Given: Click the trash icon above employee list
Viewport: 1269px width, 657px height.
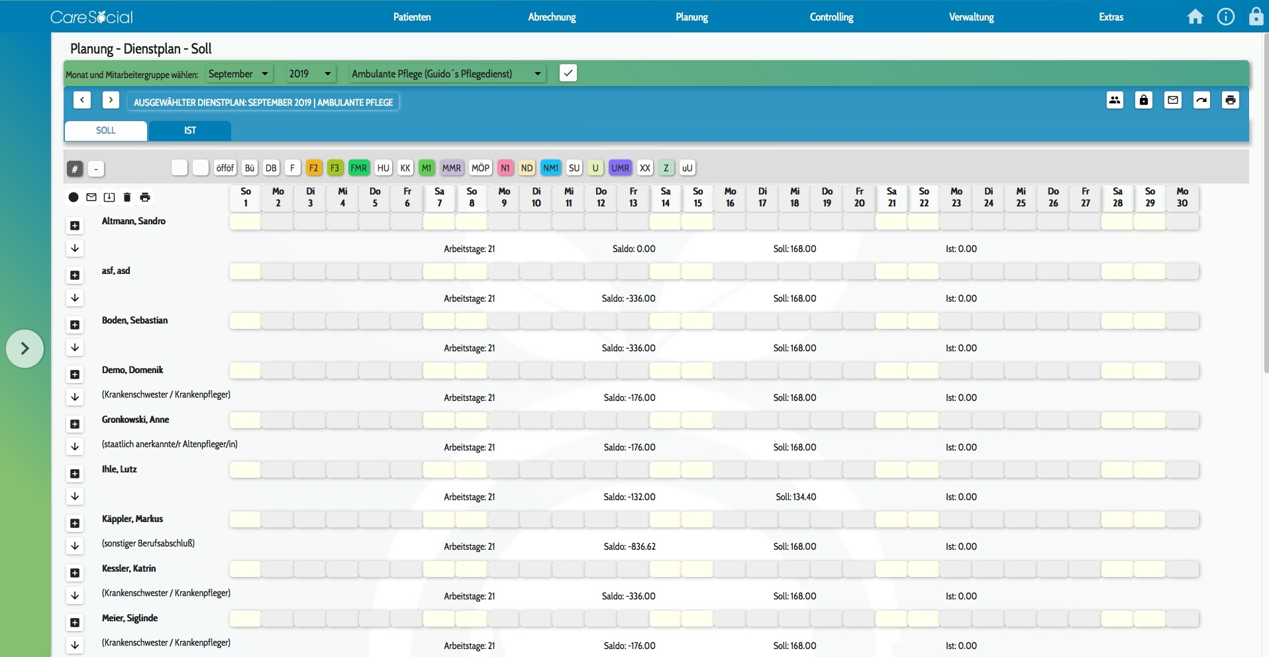Looking at the screenshot, I should [127, 197].
